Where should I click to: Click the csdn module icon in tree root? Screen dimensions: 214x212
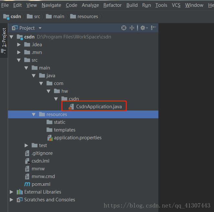20,37
